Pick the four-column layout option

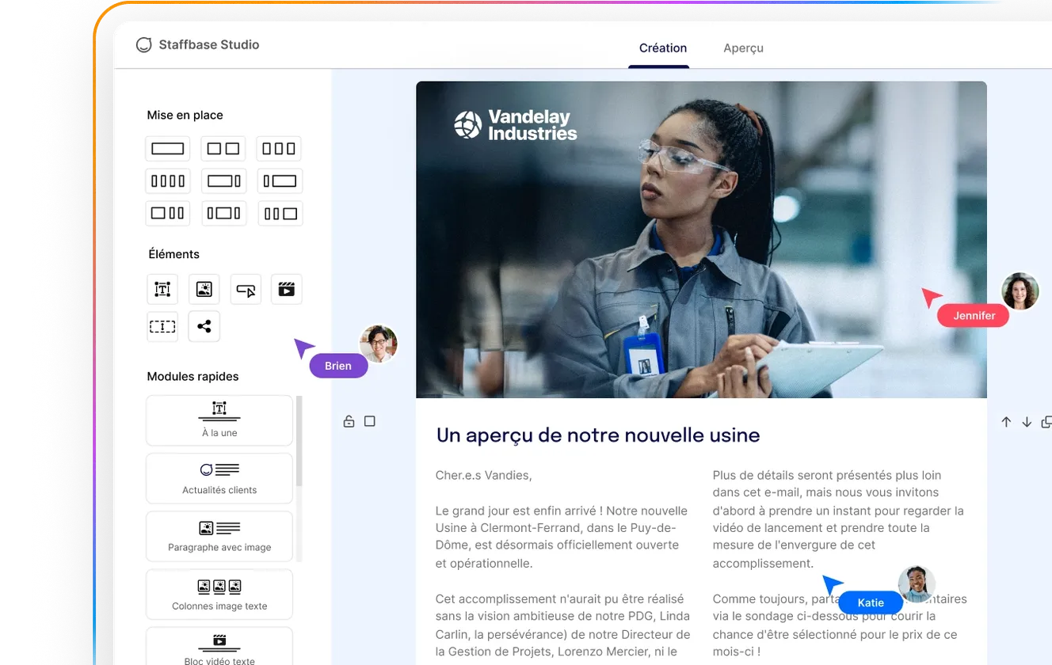pyautogui.click(x=167, y=180)
